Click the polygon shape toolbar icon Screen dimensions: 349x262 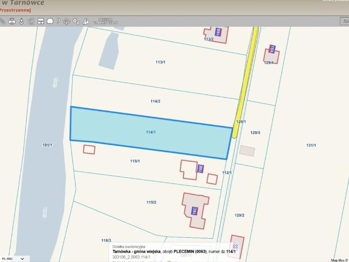tap(50, 21)
